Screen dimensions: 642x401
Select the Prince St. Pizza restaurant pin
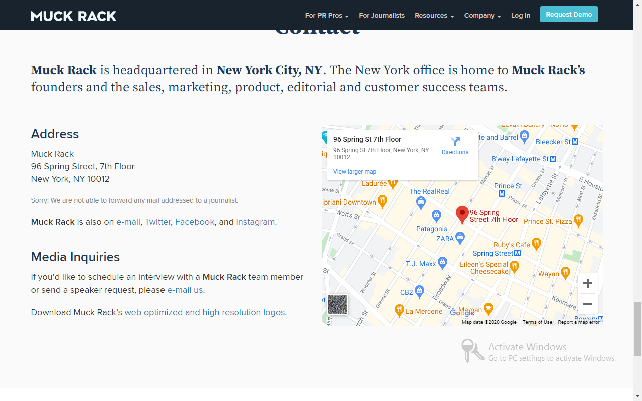coord(578,220)
